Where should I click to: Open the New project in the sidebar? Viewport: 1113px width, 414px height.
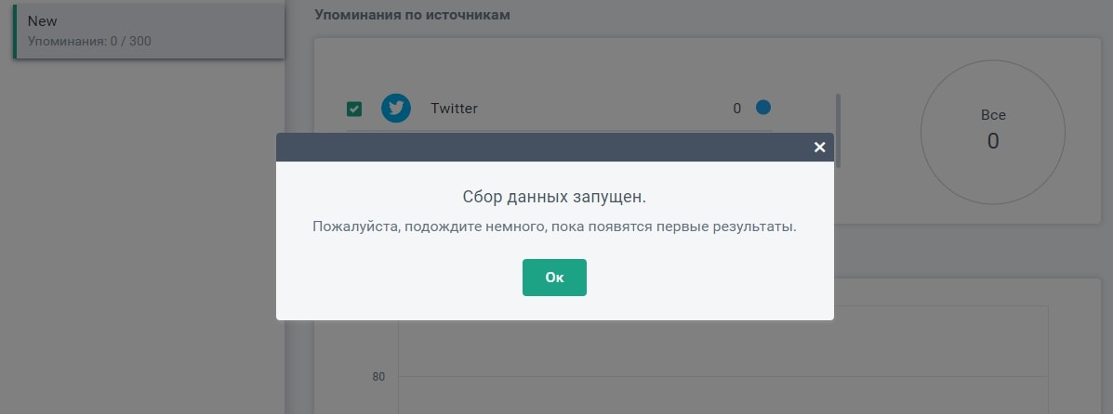tap(149, 29)
